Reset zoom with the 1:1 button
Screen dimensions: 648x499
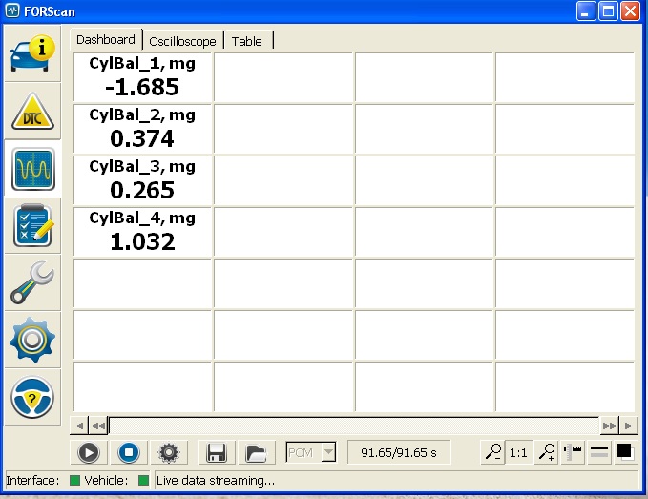click(519, 452)
